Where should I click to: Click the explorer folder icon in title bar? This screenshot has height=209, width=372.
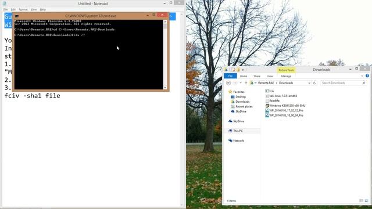tap(226, 70)
